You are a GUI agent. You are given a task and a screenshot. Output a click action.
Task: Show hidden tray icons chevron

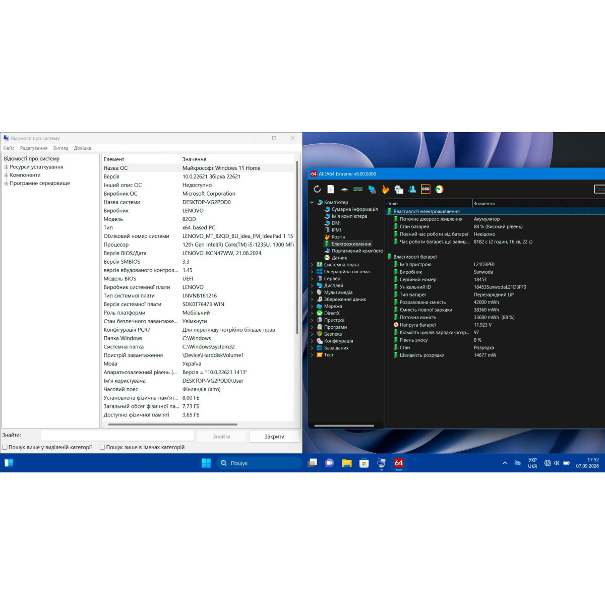pyautogui.click(x=505, y=463)
